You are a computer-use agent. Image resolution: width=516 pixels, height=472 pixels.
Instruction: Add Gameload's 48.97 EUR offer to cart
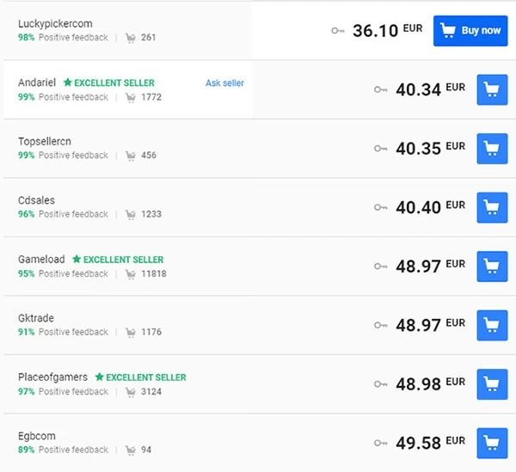tap(492, 266)
